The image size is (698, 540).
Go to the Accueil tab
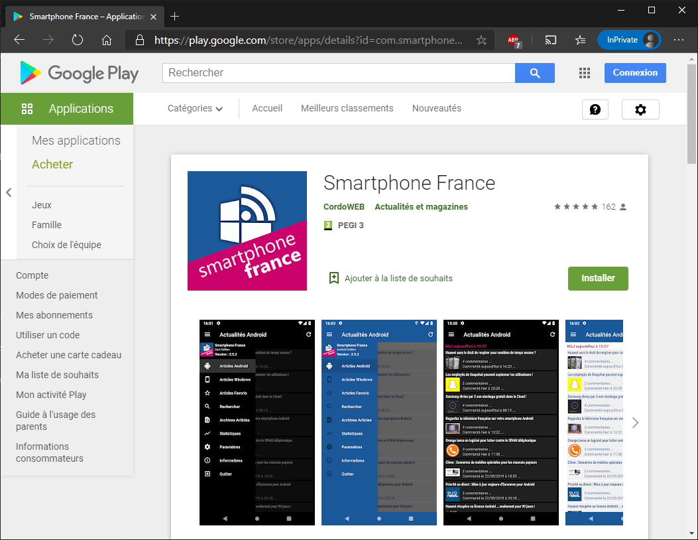pyautogui.click(x=267, y=108)
